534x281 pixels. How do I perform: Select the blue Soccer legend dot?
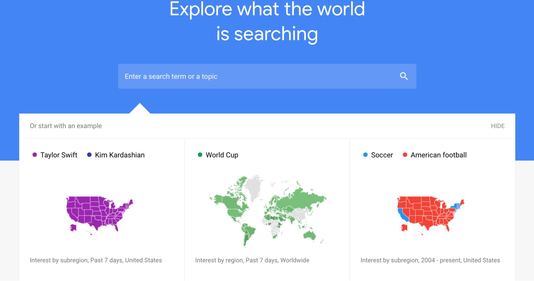pos(365,155)
